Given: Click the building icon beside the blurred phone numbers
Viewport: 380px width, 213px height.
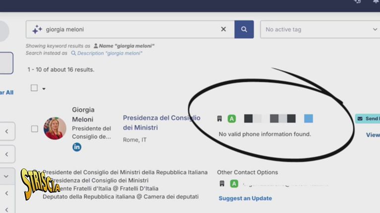Looking at the screenshot, I should pyautogui.click(x=219, y=119).
